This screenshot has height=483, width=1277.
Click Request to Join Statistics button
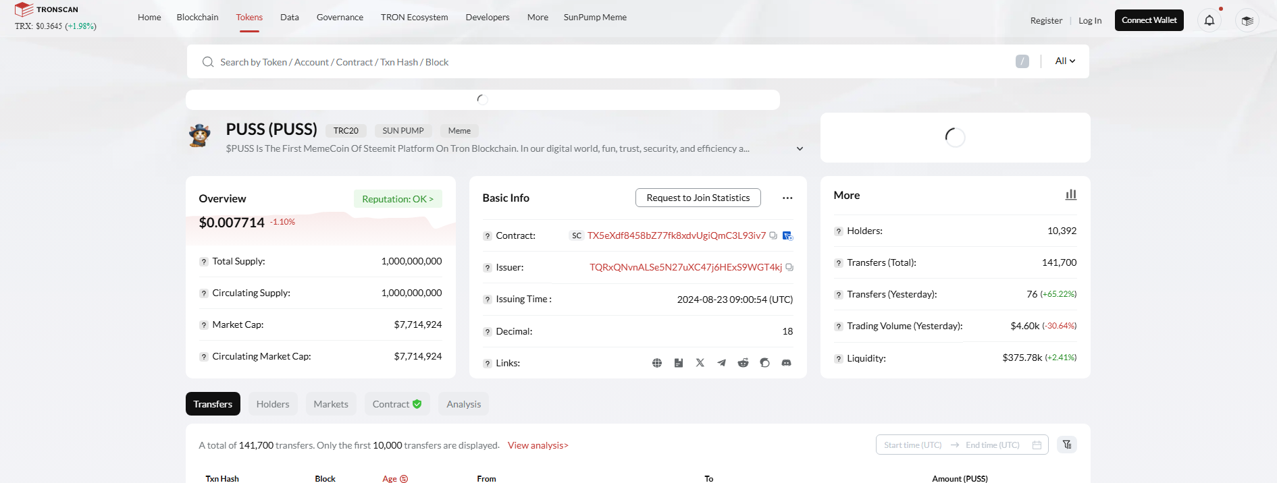(698, 198)
